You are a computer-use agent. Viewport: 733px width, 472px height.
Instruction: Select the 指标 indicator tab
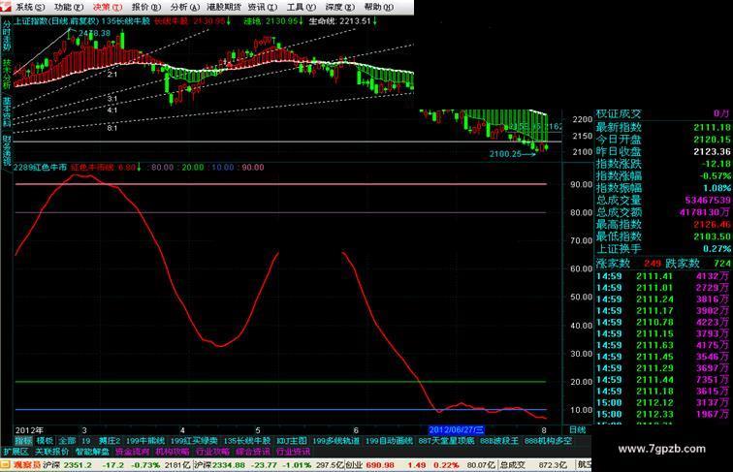pyautogui.click(x=23, y=441)
